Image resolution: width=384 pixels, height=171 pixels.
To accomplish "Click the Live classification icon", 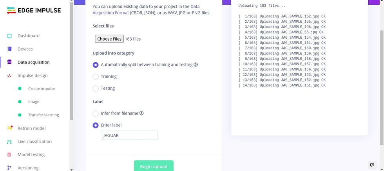I will (9, 142).
